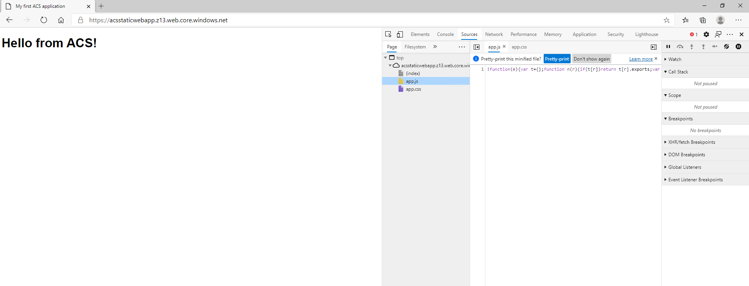The width and height of the screenshot is (749, 286).
Task: Pause script execution
Action: click(668, 46)
